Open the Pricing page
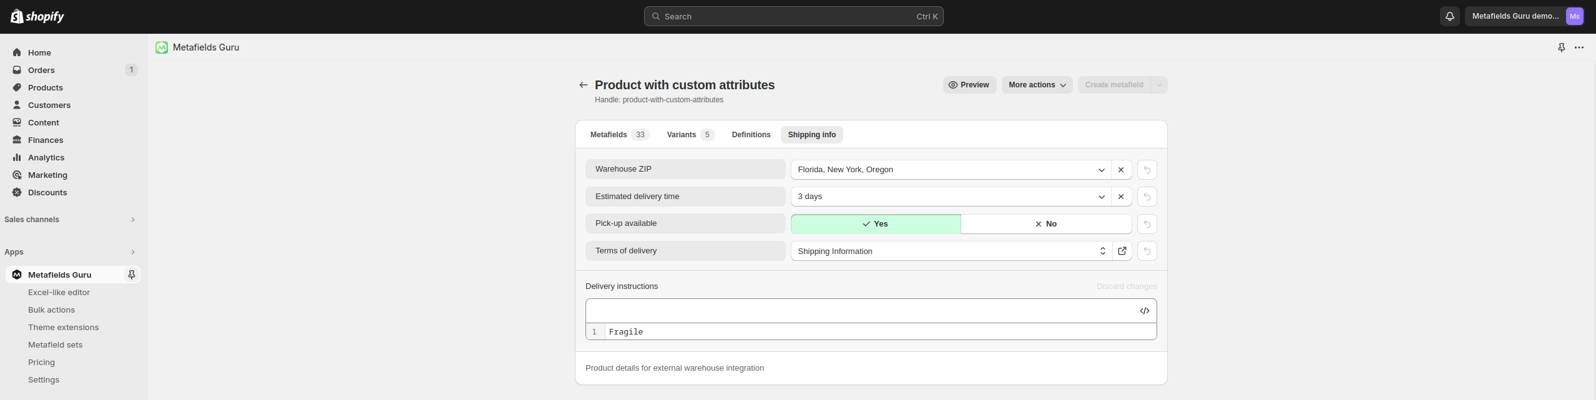Screen dimensions: 1596x400 [41, 362]
